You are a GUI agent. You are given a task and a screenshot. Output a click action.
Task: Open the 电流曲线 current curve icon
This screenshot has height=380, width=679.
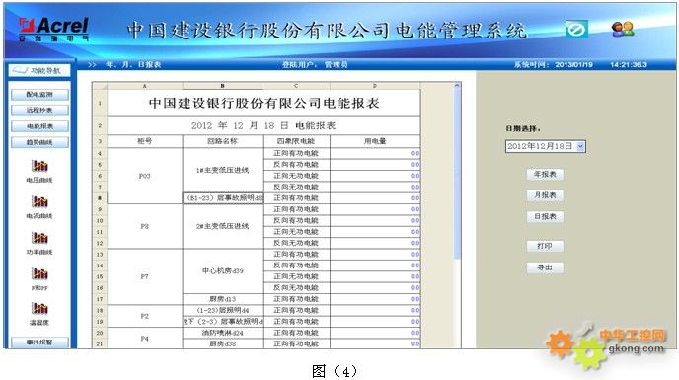(39, 201)
